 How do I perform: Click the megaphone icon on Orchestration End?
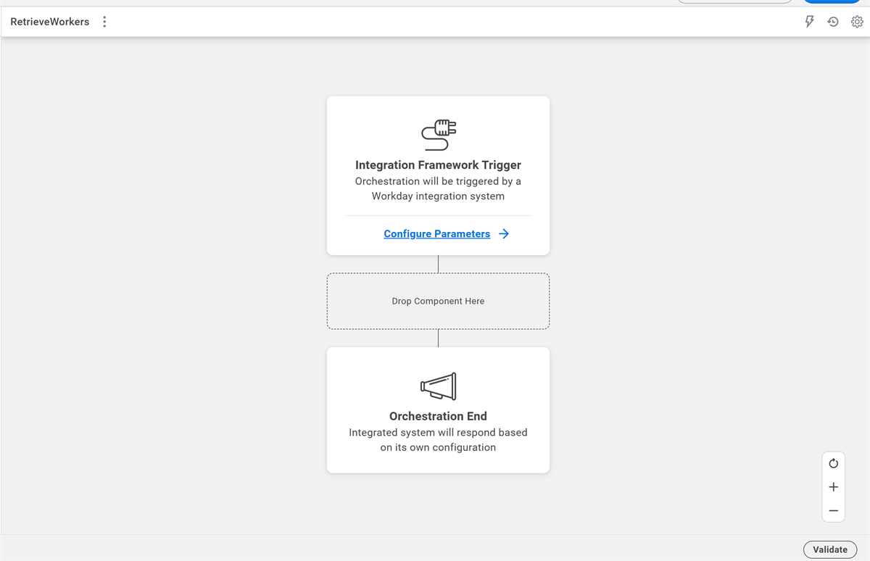[x=439, y=386]
